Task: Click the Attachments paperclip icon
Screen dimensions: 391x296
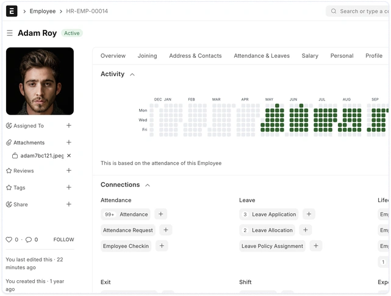Action: click(x=9, y=143)
